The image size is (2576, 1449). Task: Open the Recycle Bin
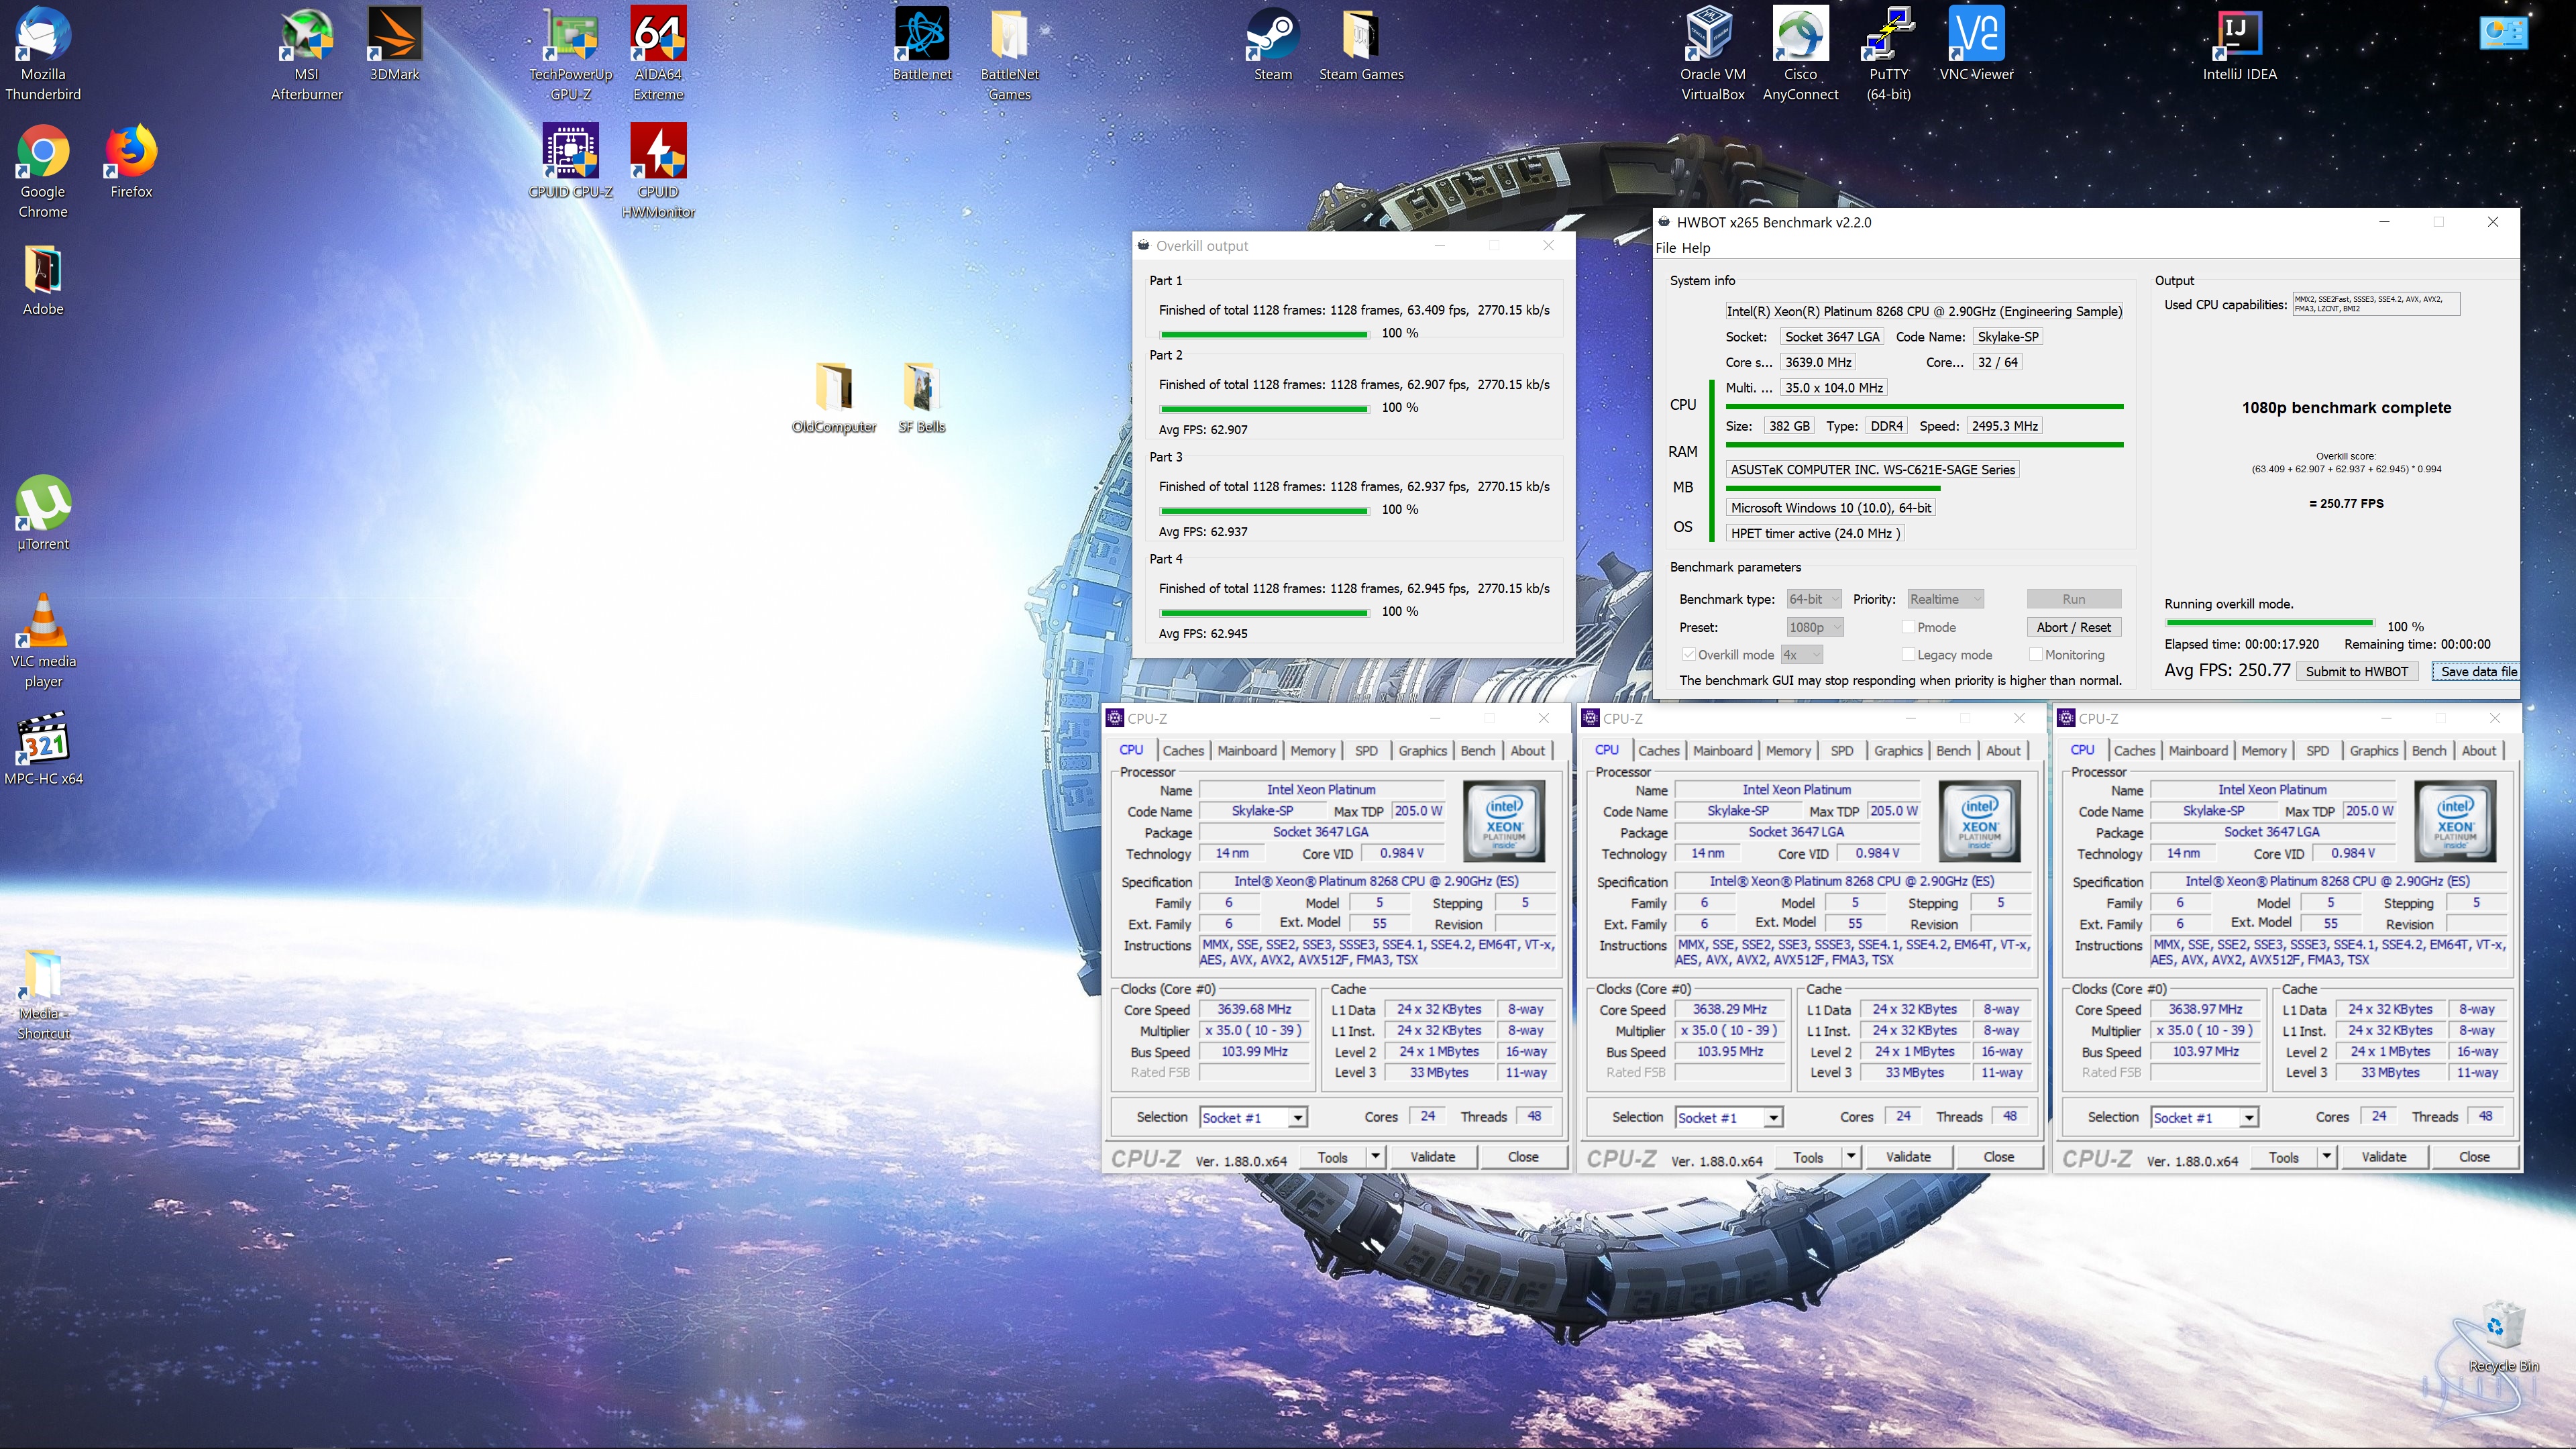(x=2504, y=1336)
